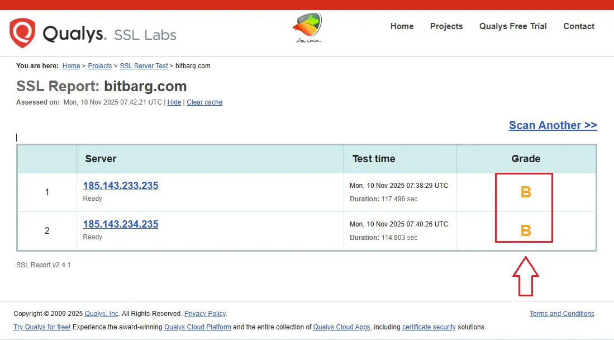
Task: Go to Qualys Free Trial page
Action: pyautogui.click(x=512, y=26)
